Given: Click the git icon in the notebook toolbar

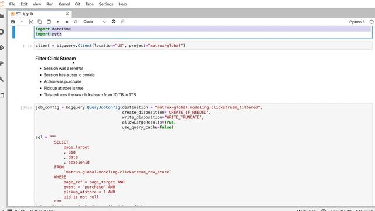Looking at the screenshot, I should [x=122, y=22].
